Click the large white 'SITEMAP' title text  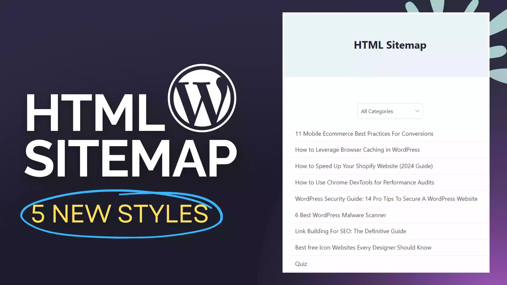(x=131, y=158)
